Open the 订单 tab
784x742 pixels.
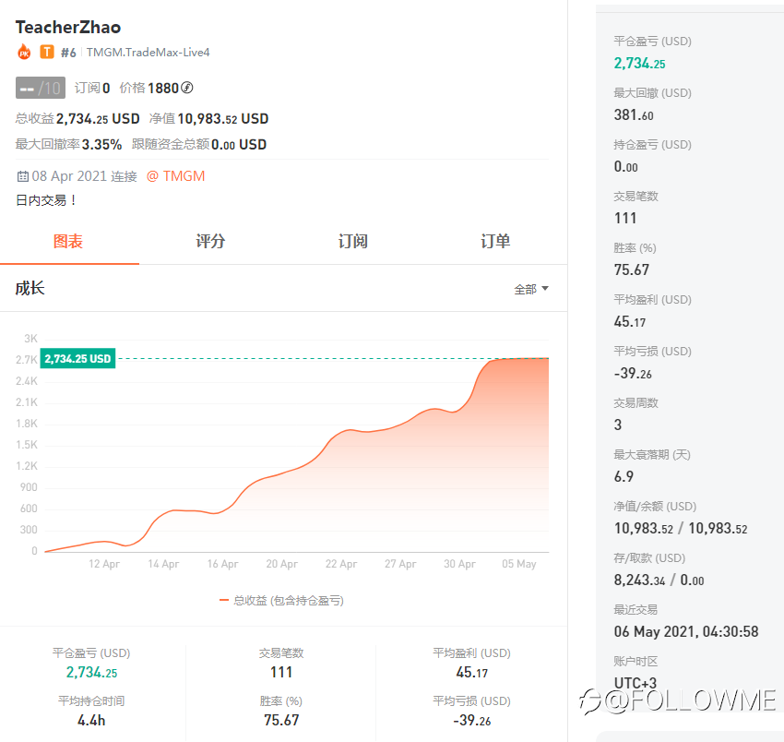point(495,242)
